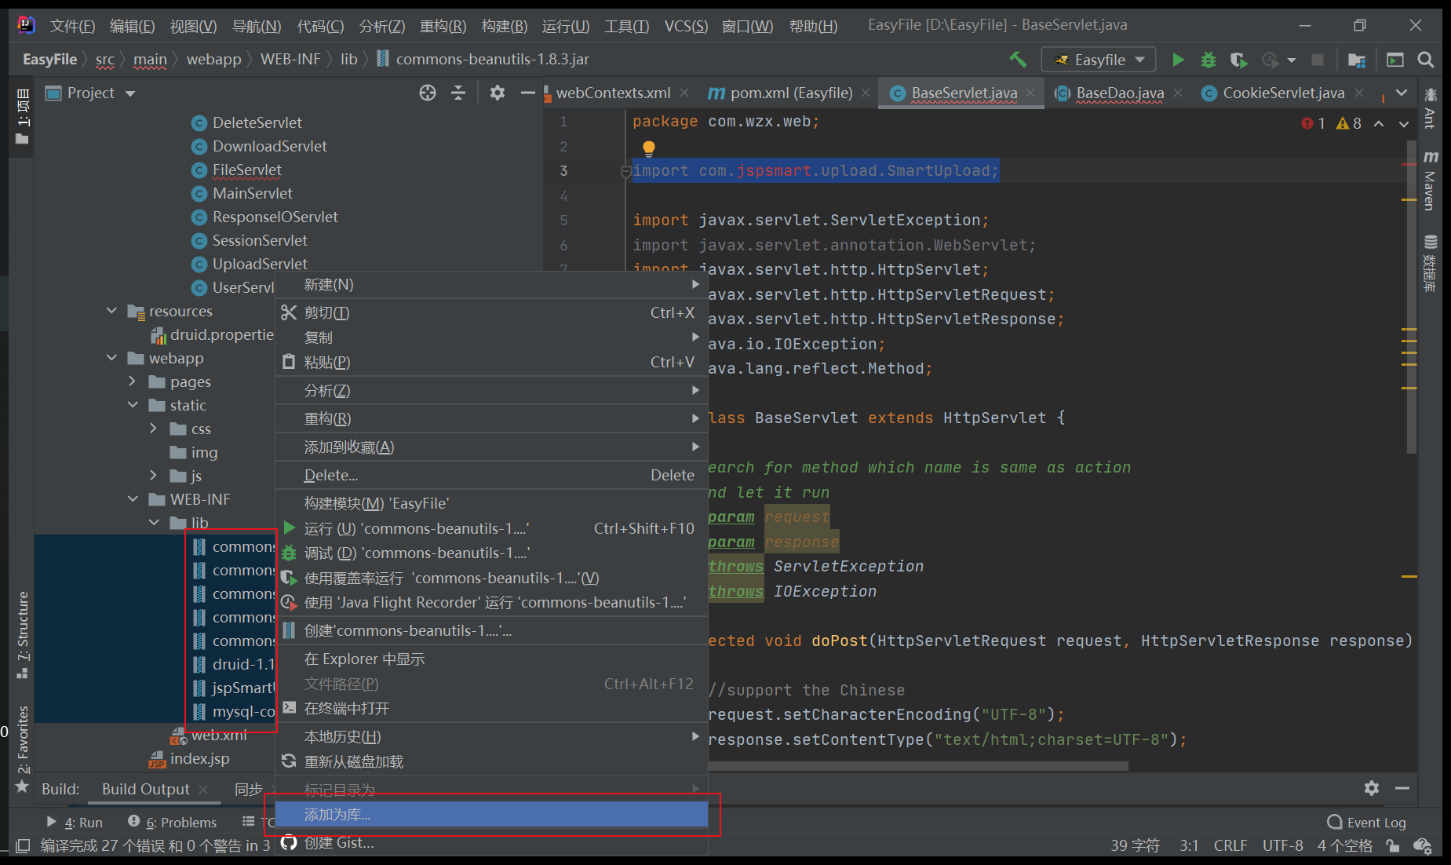Choose Delete... in context menu
This screenshot has width=1451, height=865.
tap(491, 475)
